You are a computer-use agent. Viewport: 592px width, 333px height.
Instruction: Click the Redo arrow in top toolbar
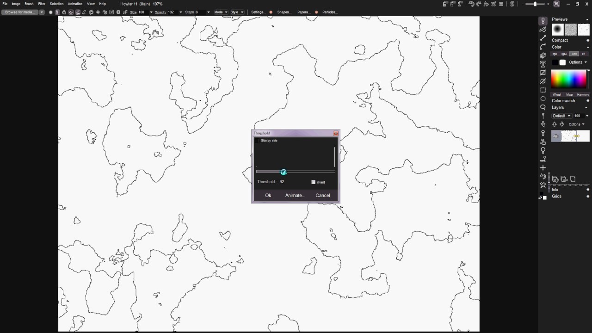[479, 4]
